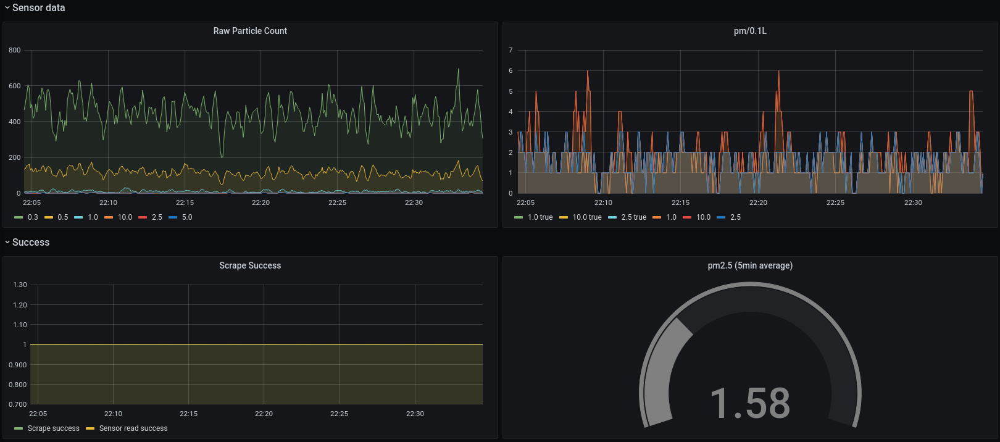Toggle the 10.0 series label in Raw Particle Count
This screenshot has height=442, width=1000.
coord(125,217)
